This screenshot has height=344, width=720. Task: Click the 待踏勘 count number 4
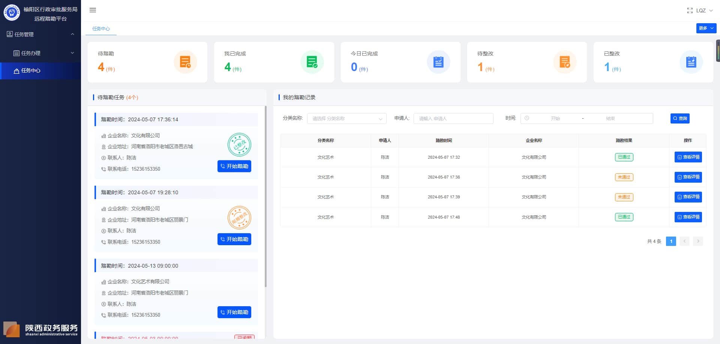(101, 67)
